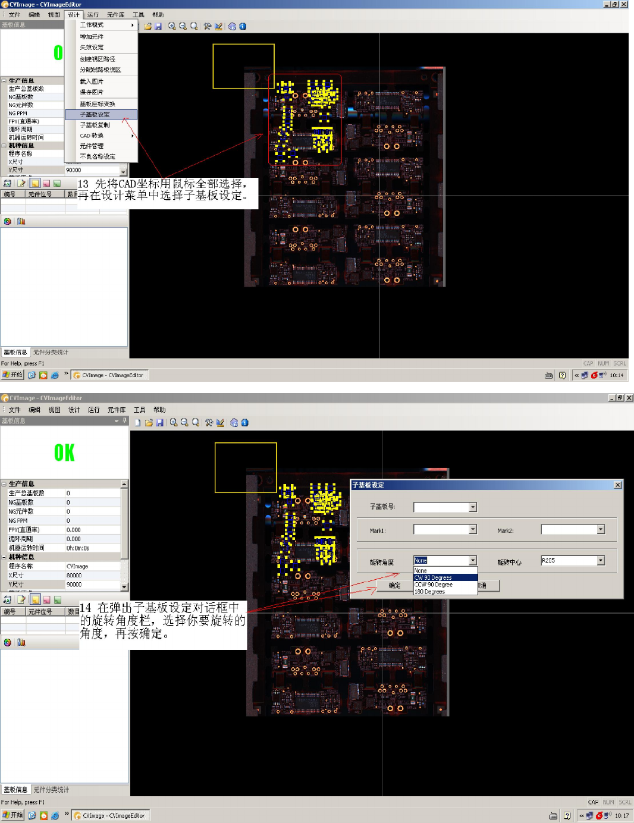Toggle green note filter icon in OK-status window
This screenshot has height=823, width=634.
point(58,599)
